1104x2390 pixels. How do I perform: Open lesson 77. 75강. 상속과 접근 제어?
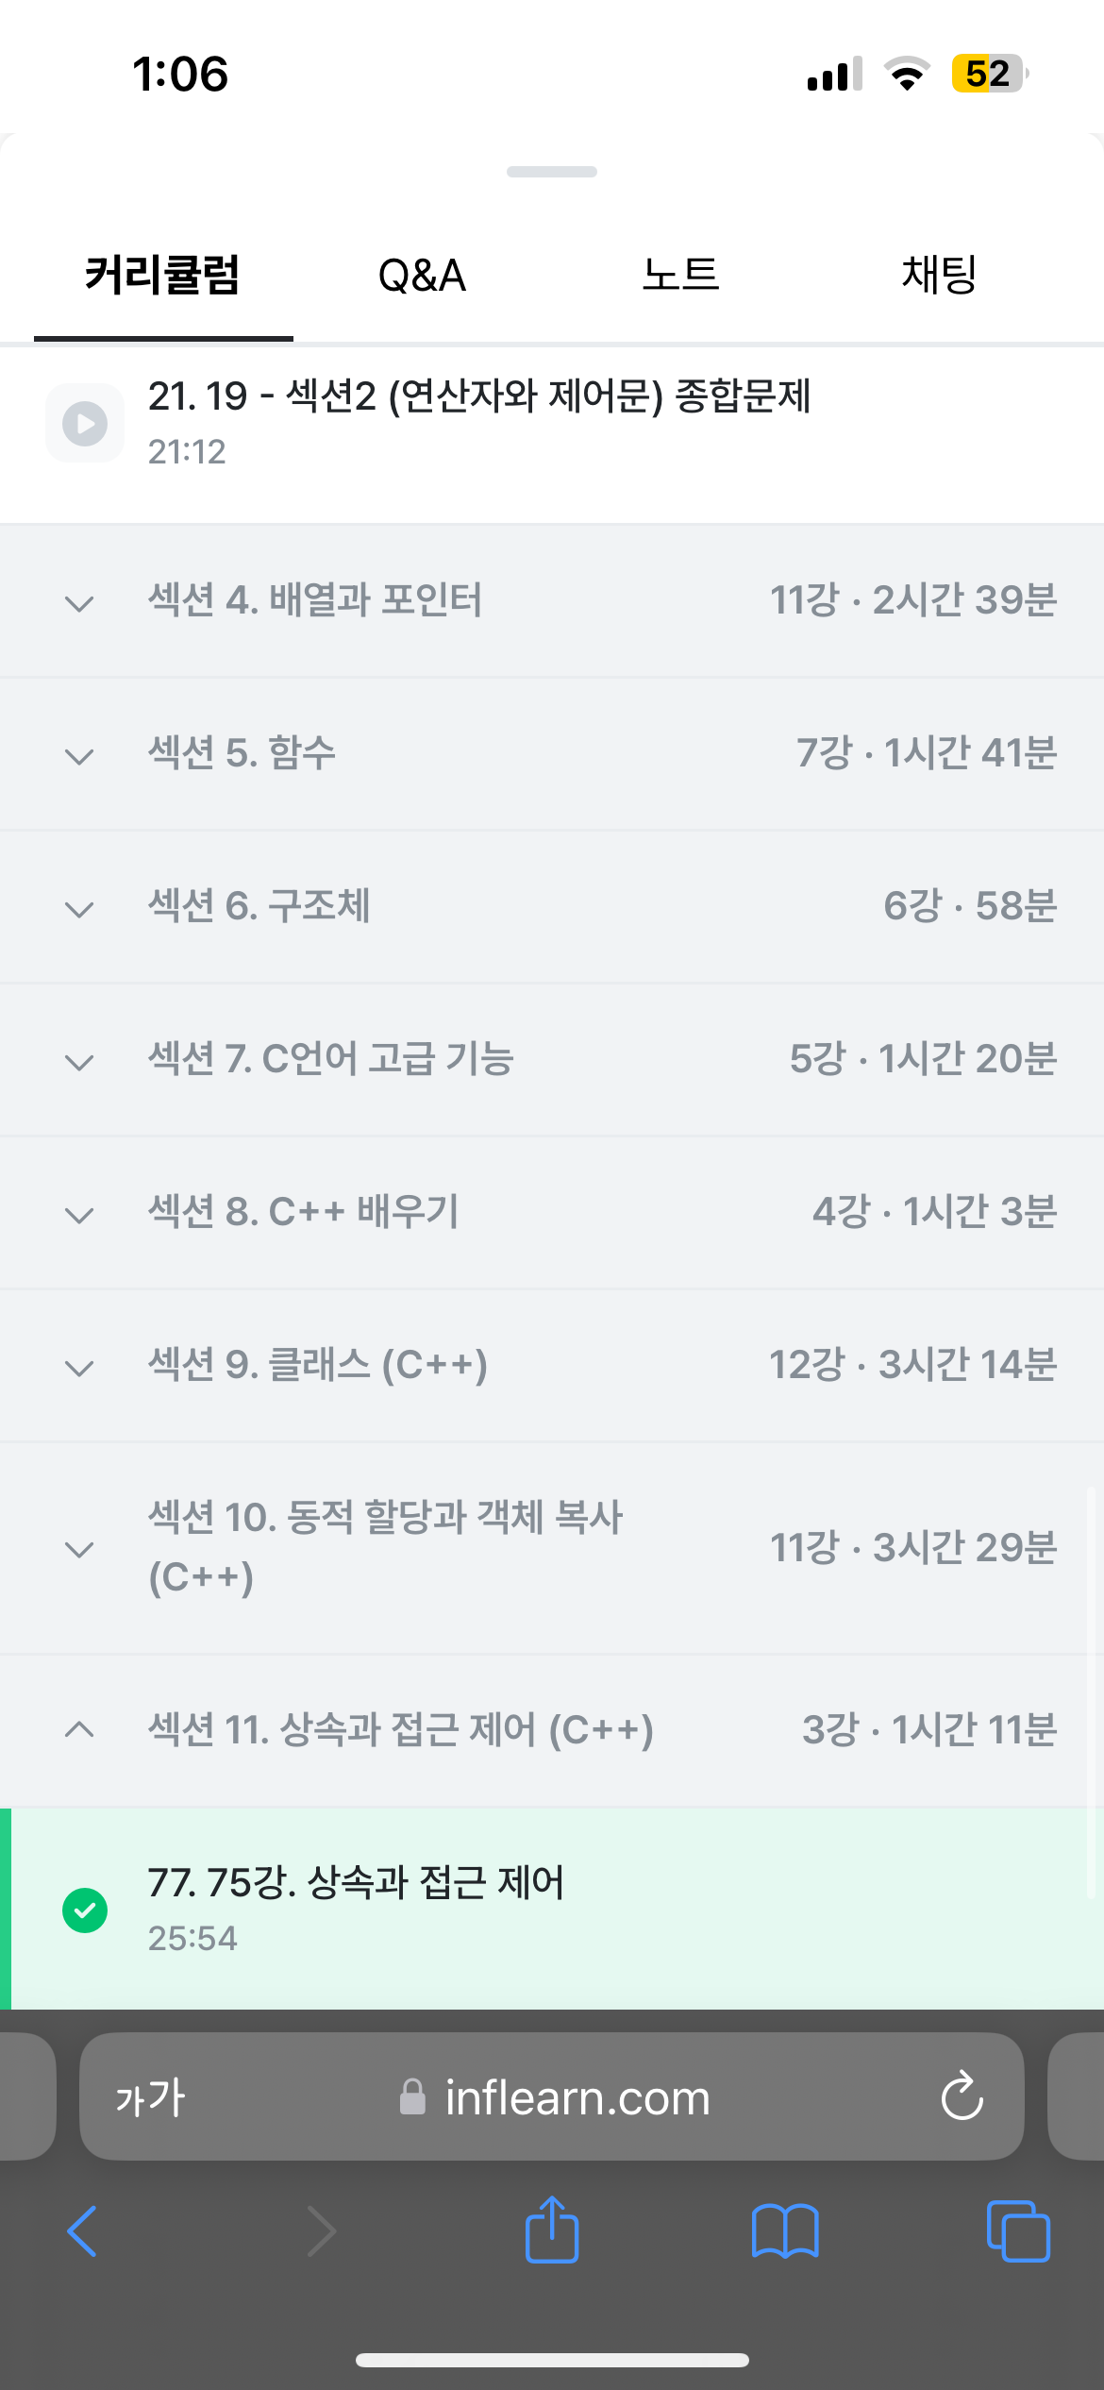356,1883
